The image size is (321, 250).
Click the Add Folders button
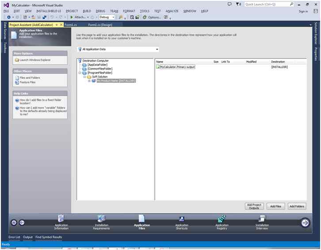coord(297,206)
